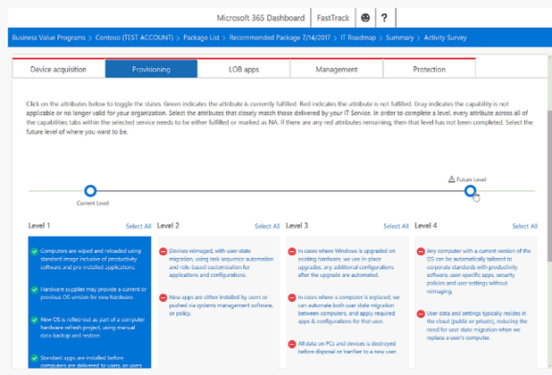Toggle green check for 'Standard apps are installed'
The image size is (552, 375).
tap(34, 358)
